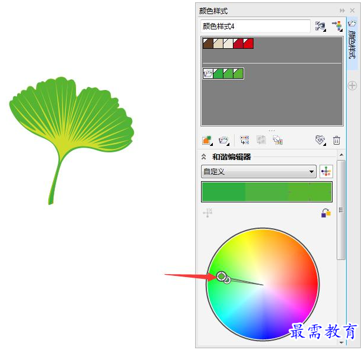Collapse the docker with double-arrow icon
This screenshot has height=350, width=362.
[342, 11]
